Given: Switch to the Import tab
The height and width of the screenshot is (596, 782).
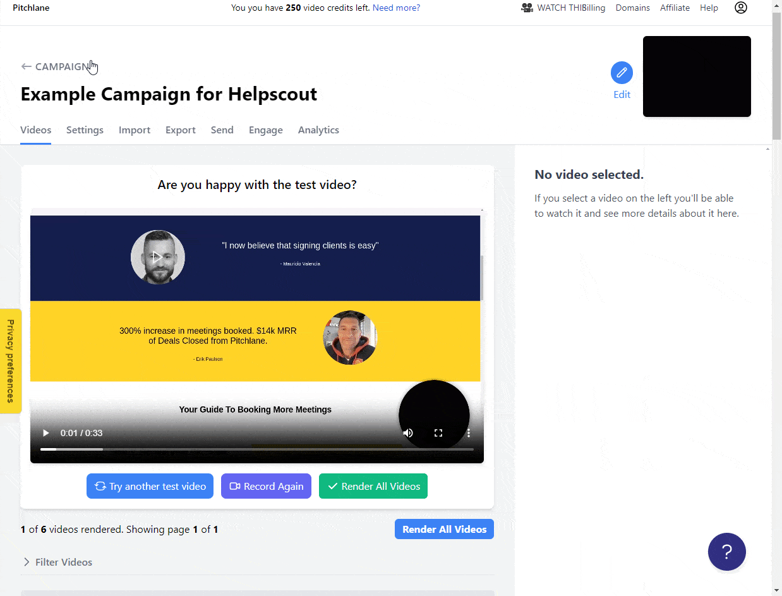Looking at the screenshot, I should coord(135,130).
